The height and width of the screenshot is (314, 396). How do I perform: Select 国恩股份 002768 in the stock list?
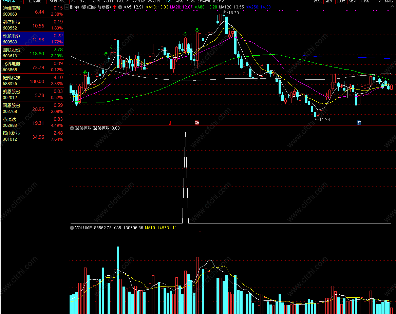[33, 108]
